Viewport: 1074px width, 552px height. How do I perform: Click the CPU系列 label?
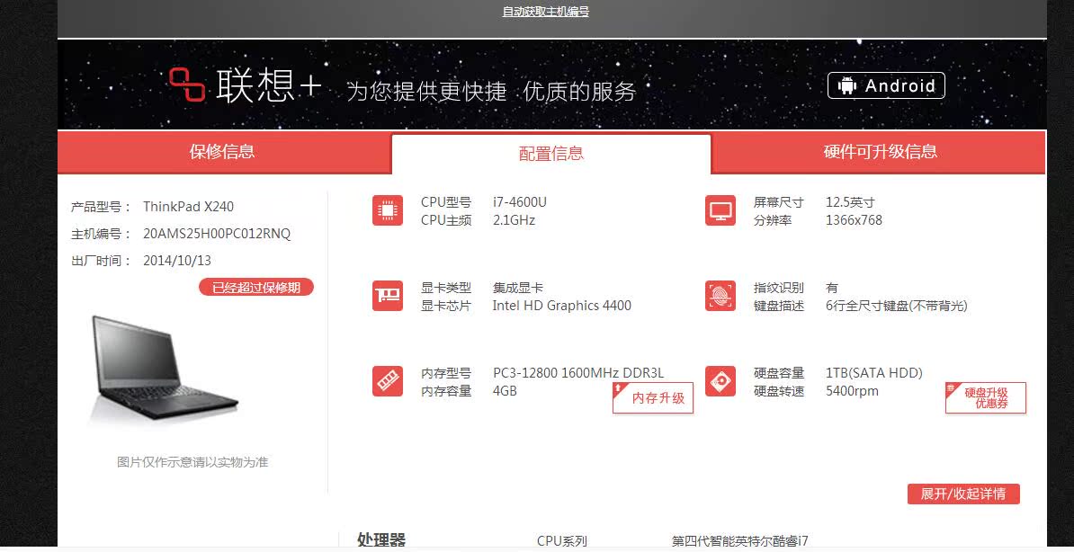point(561,541)
